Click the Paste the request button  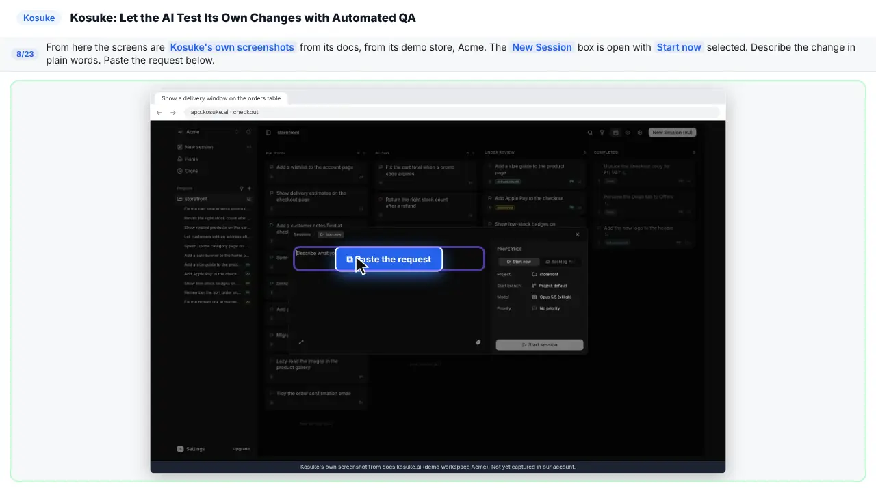click(x=389, y=260)
